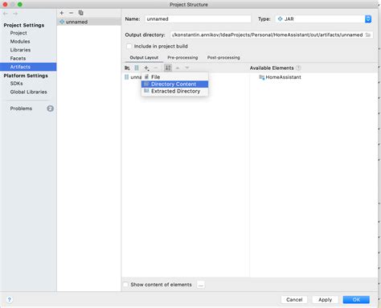Add a new artifact with the plus icon
381x308 pixels.
click(62, 13)
